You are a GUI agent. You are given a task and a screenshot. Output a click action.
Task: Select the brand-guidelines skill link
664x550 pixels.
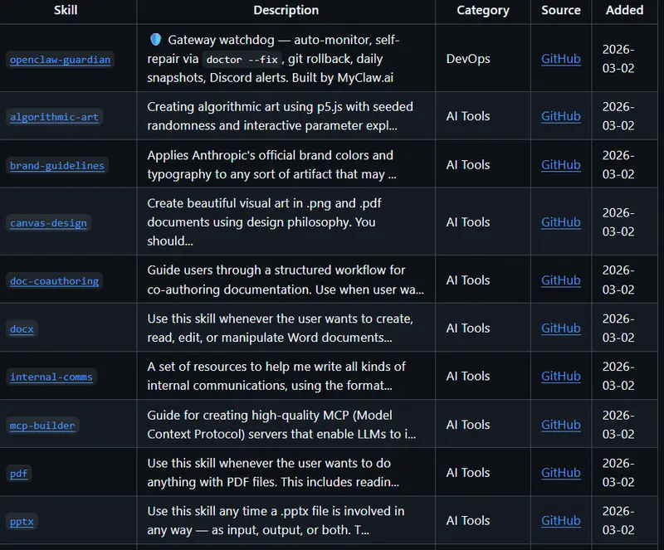coord(57,165)
